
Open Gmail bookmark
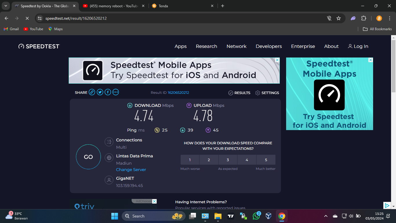click(x=11, y=29)
